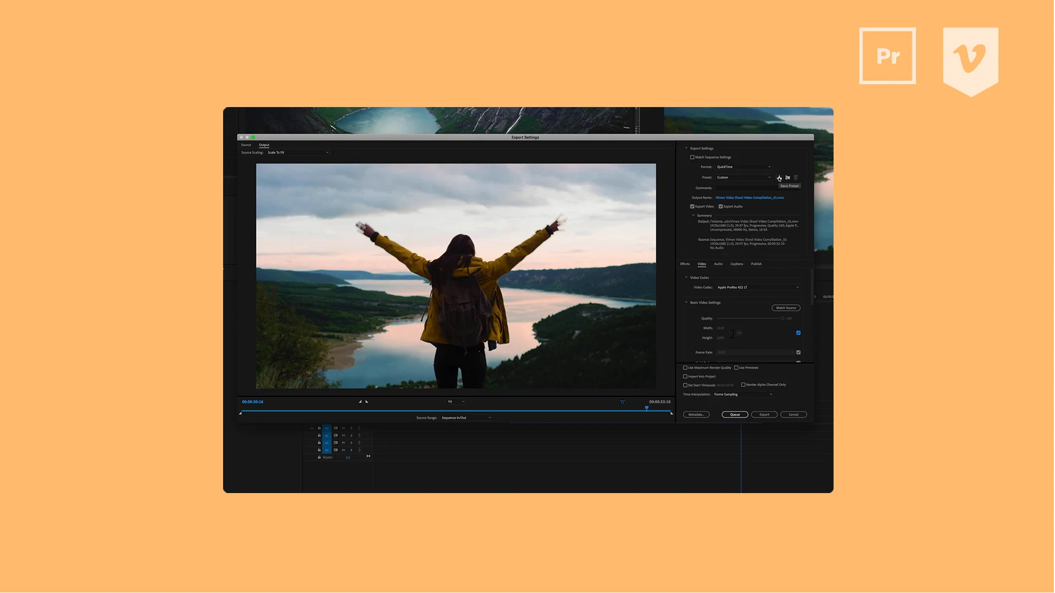Collapse the Summary section

(693, 215)
